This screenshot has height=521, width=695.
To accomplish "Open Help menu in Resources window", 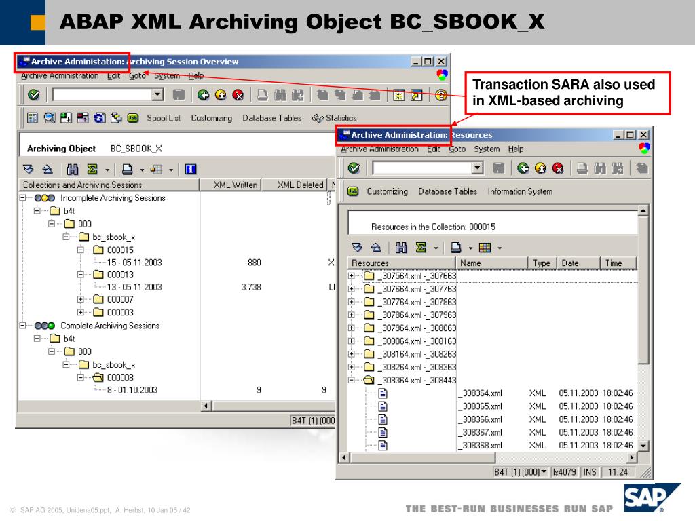I will pyautogui.click(x=516, y=149).
